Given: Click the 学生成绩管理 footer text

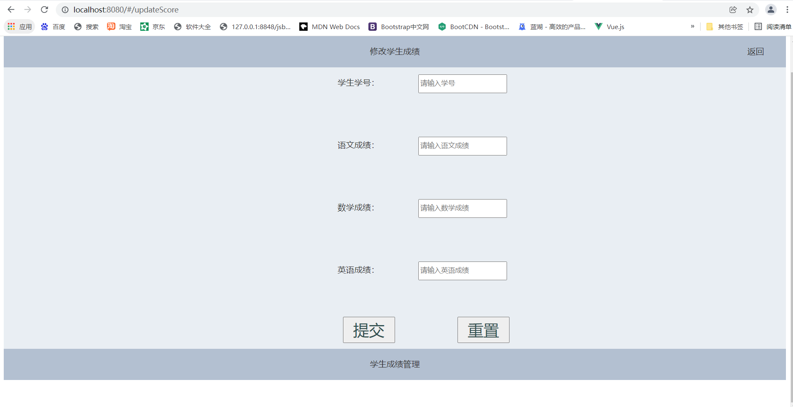Looking at the screenshot, I should pos(395,364).
